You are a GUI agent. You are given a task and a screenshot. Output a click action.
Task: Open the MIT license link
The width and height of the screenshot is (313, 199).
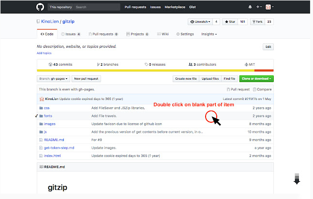pyautogui.click(x=250, y=64)
